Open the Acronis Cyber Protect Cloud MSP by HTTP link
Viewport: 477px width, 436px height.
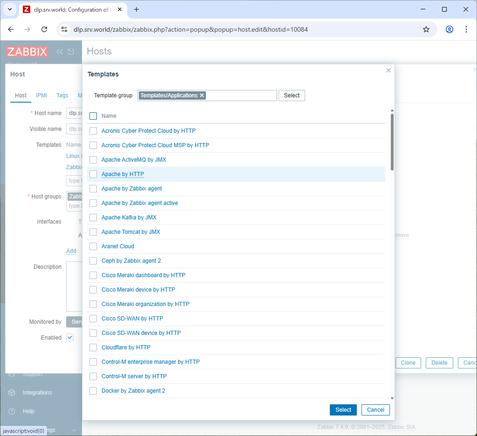pyautogui.click(x=156, y=145)
